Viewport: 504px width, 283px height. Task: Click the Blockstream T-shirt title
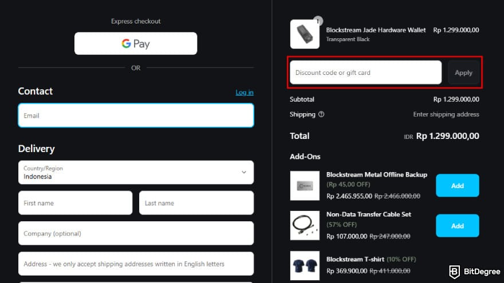coord(355,259)
